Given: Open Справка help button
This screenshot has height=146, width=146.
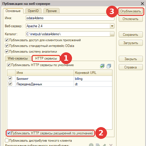Looking at the screenshot, I should tap(131, 67).
